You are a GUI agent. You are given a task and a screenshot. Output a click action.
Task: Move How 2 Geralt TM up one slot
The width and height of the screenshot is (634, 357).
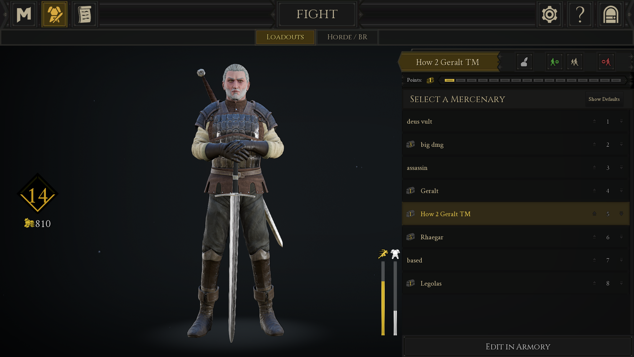pos(594,214)
